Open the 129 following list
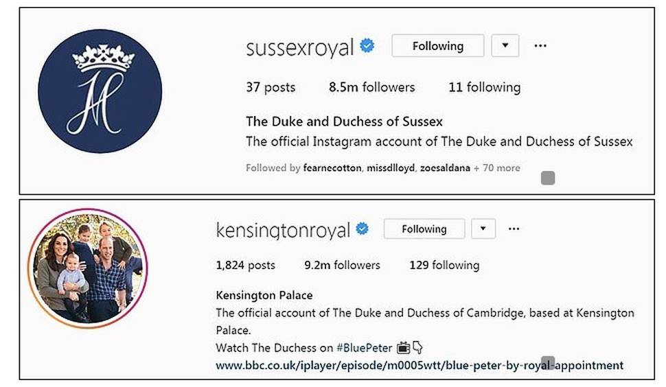The height and width of the screenshot is (387, 666). 444,265
